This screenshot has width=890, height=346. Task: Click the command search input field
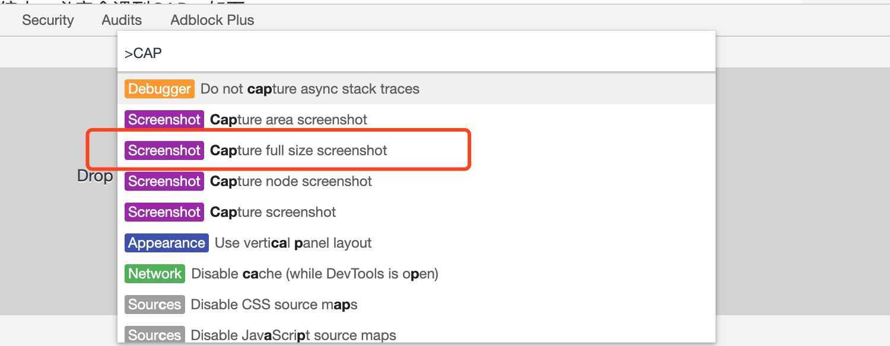tap(415, 53)
